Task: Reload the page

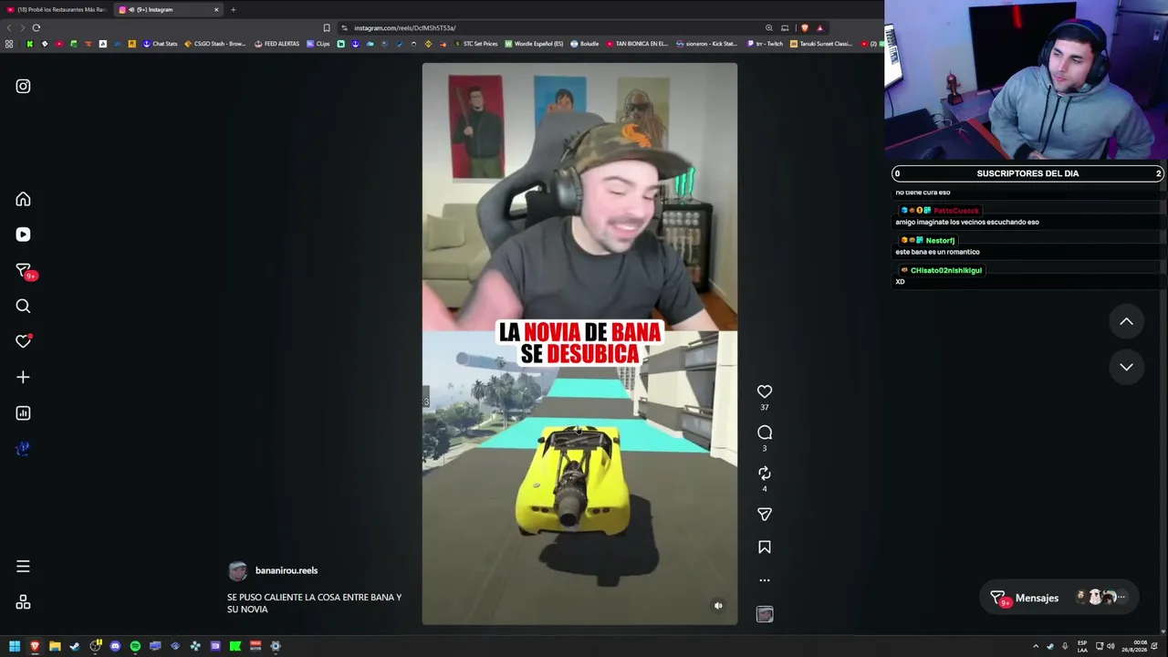Action: tap(36, 28)
